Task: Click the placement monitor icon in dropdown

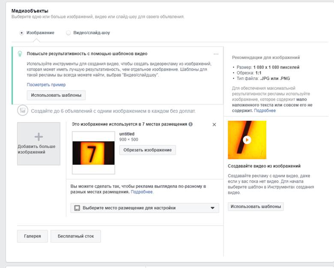Action: click(x=77, y=208)
